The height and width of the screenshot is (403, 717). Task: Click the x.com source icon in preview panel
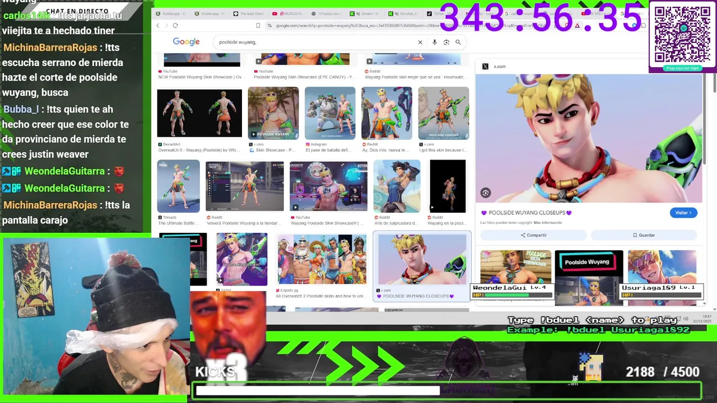485,66
